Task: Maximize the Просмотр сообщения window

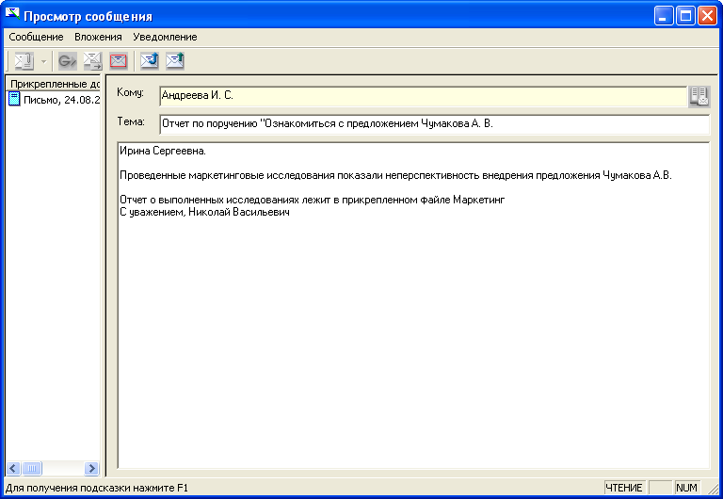Action: pos(685,16)
